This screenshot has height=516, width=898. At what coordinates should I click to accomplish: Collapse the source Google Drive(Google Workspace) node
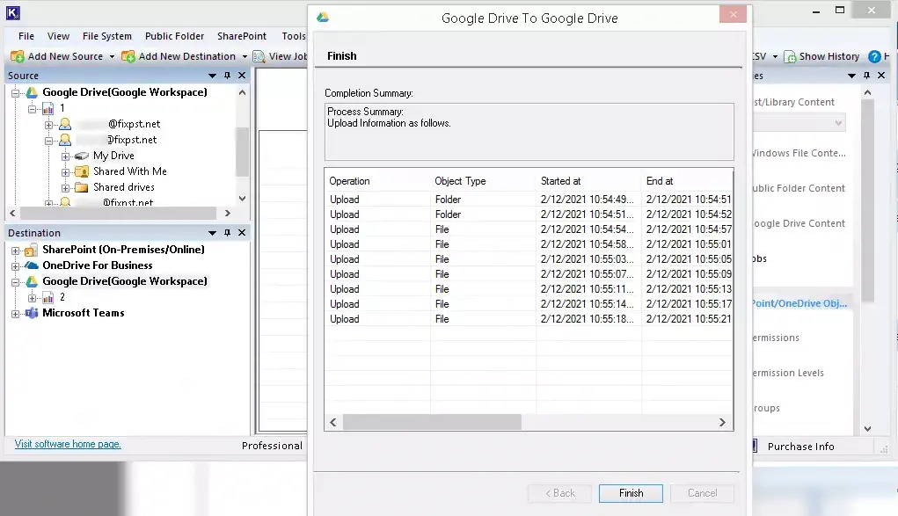click(16, 93)
